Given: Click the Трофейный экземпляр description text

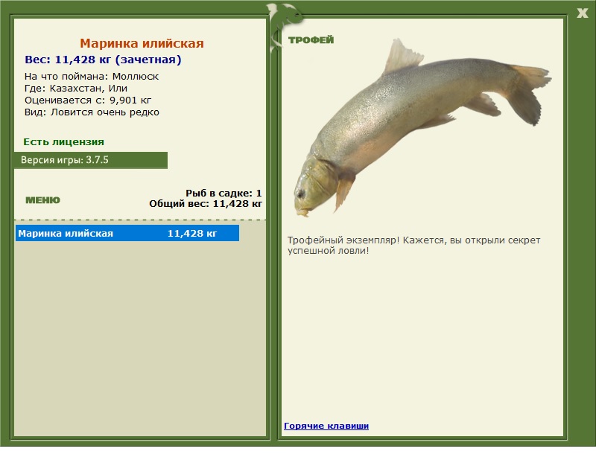Looking at the screenshot, I should point(413,246).
